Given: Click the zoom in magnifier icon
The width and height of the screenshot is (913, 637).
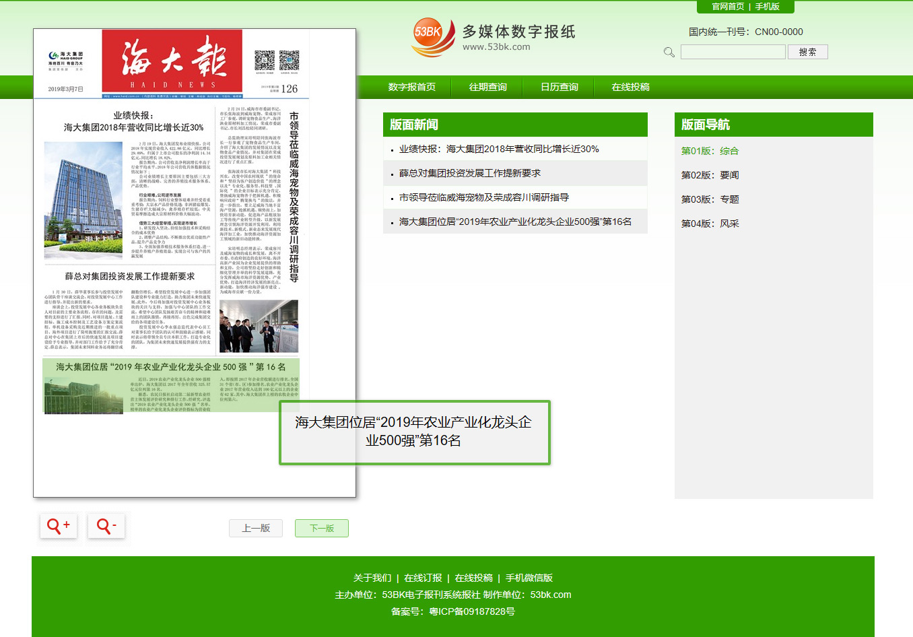Looking at the screenshot, I should pyautogui.click(x=59, y=526).
